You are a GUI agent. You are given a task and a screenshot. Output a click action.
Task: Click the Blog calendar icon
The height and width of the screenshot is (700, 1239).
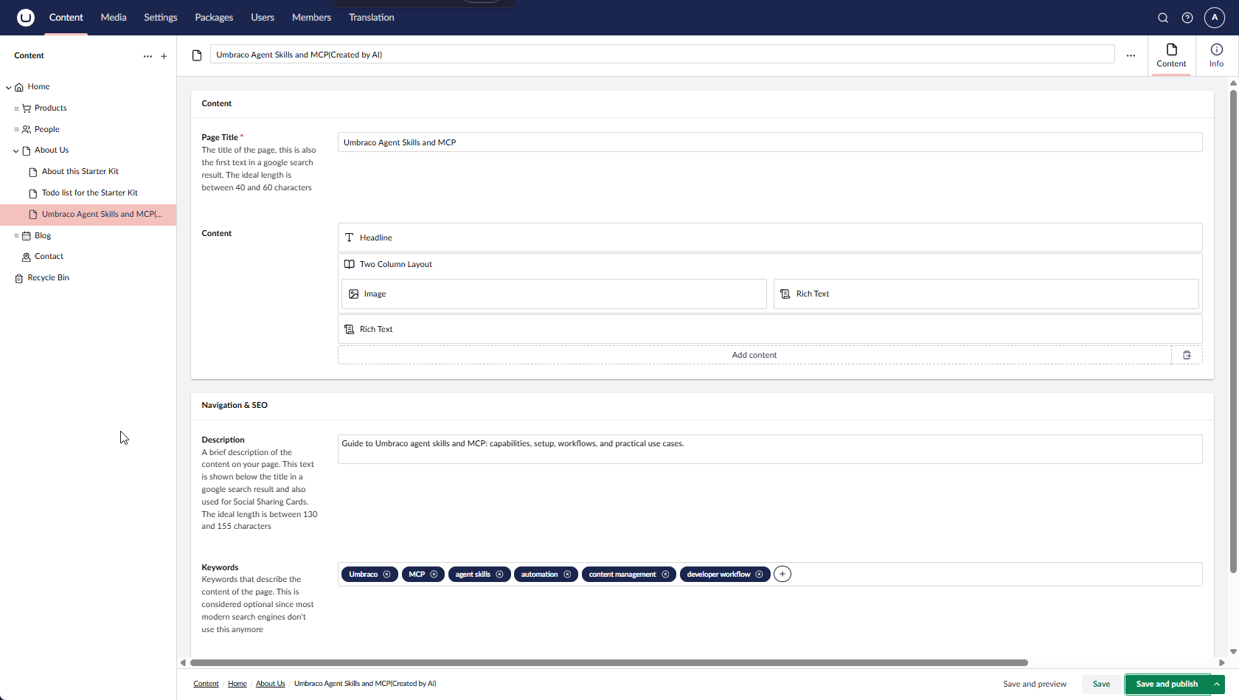(x=27, y=236)
